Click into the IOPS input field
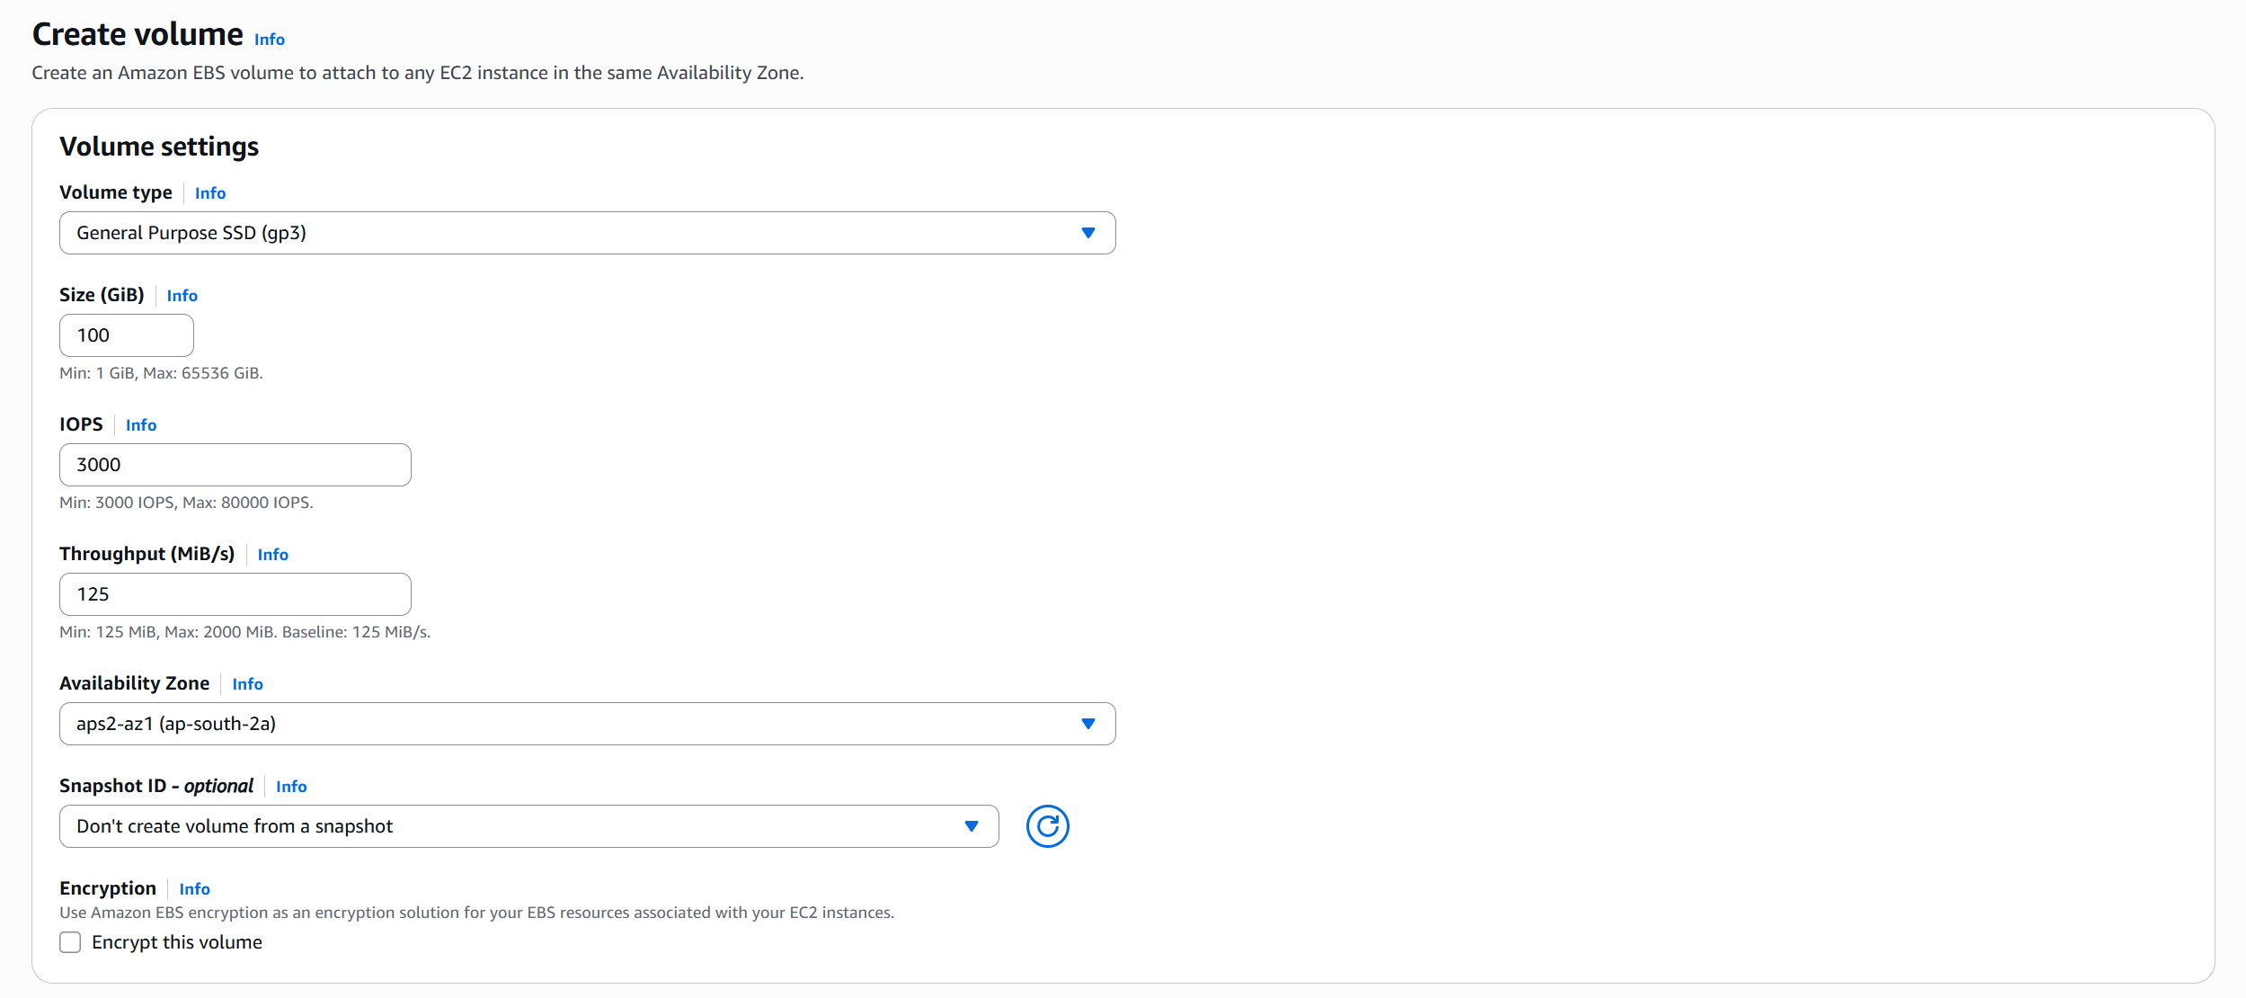2246x998 pixels. 235,465
